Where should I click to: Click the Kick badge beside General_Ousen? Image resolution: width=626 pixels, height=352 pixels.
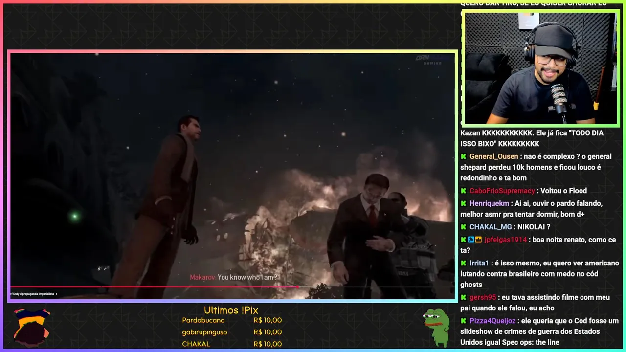(463, 157)
